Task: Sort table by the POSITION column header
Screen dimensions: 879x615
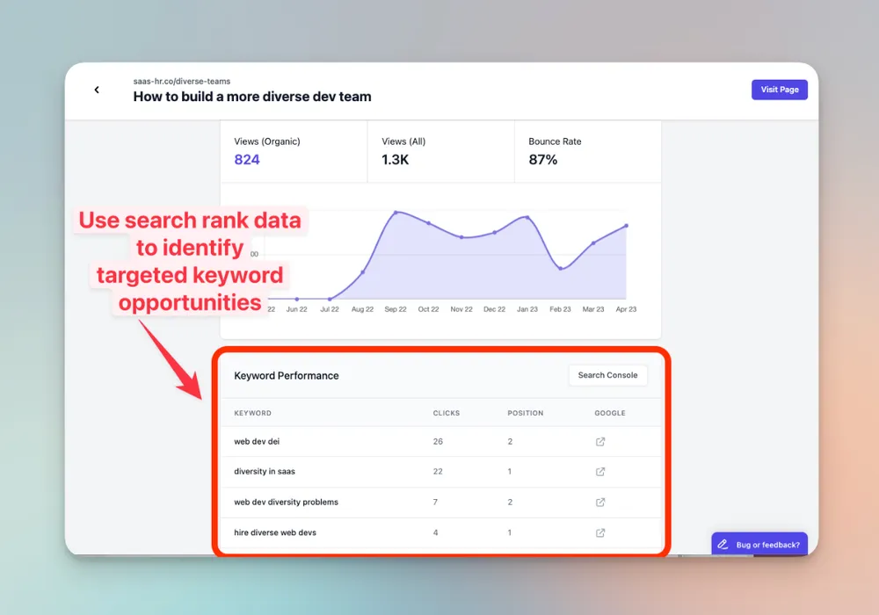Action: pyautogui.click(x=525, y=413)
